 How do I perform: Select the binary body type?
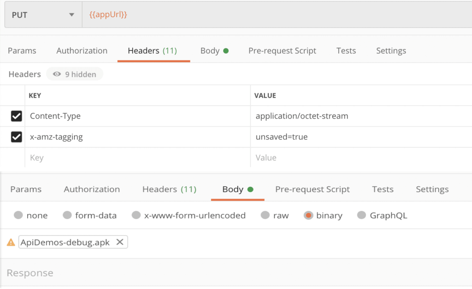point(308,215)
